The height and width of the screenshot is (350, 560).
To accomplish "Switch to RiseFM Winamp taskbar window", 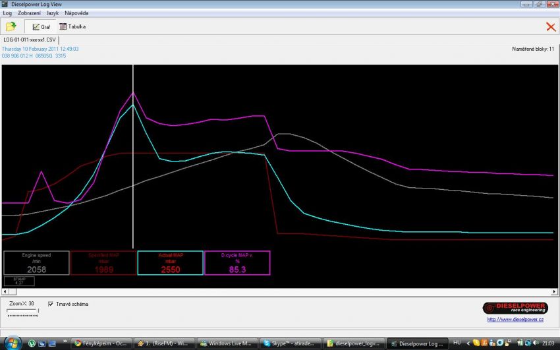I will [x=164, y=343].
